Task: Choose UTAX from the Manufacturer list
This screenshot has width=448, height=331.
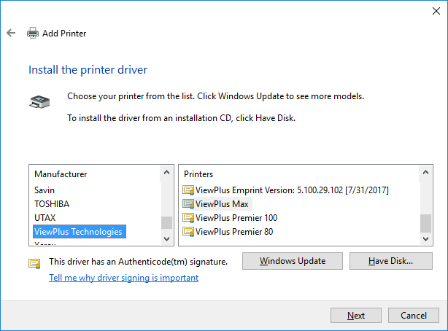Action: pyautogui.click(x=45, y=218)
